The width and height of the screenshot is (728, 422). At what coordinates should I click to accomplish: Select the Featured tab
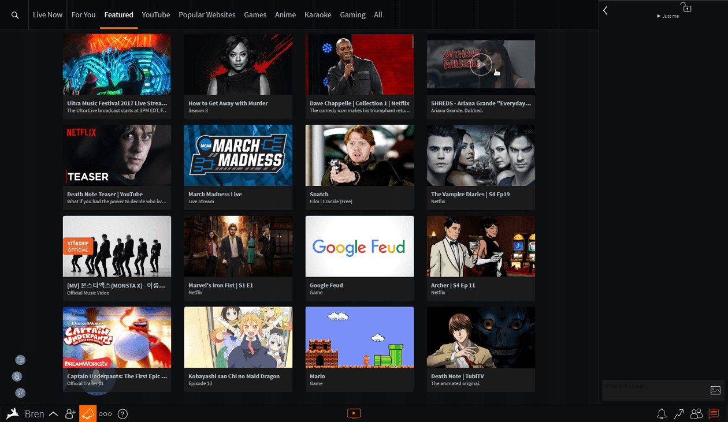pyautogui.click(x=119, y=15)
